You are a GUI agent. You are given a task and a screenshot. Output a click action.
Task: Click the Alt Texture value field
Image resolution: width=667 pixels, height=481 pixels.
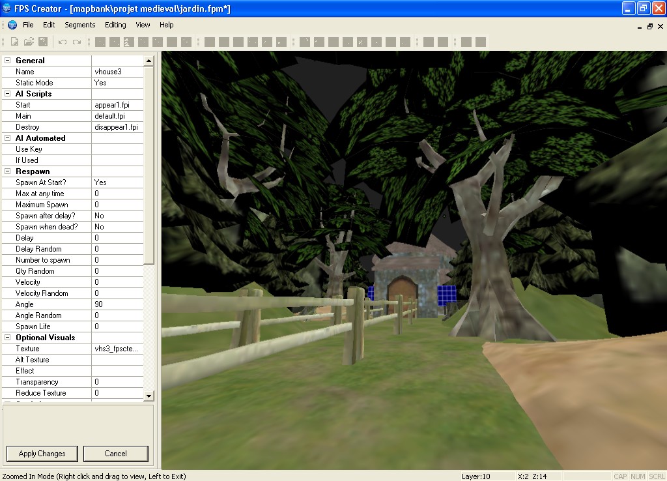[x=117, y=360]
